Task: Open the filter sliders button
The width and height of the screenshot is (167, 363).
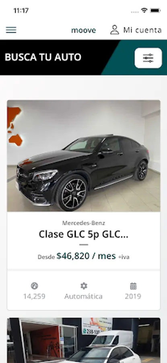Action: (x=148, y=58)
